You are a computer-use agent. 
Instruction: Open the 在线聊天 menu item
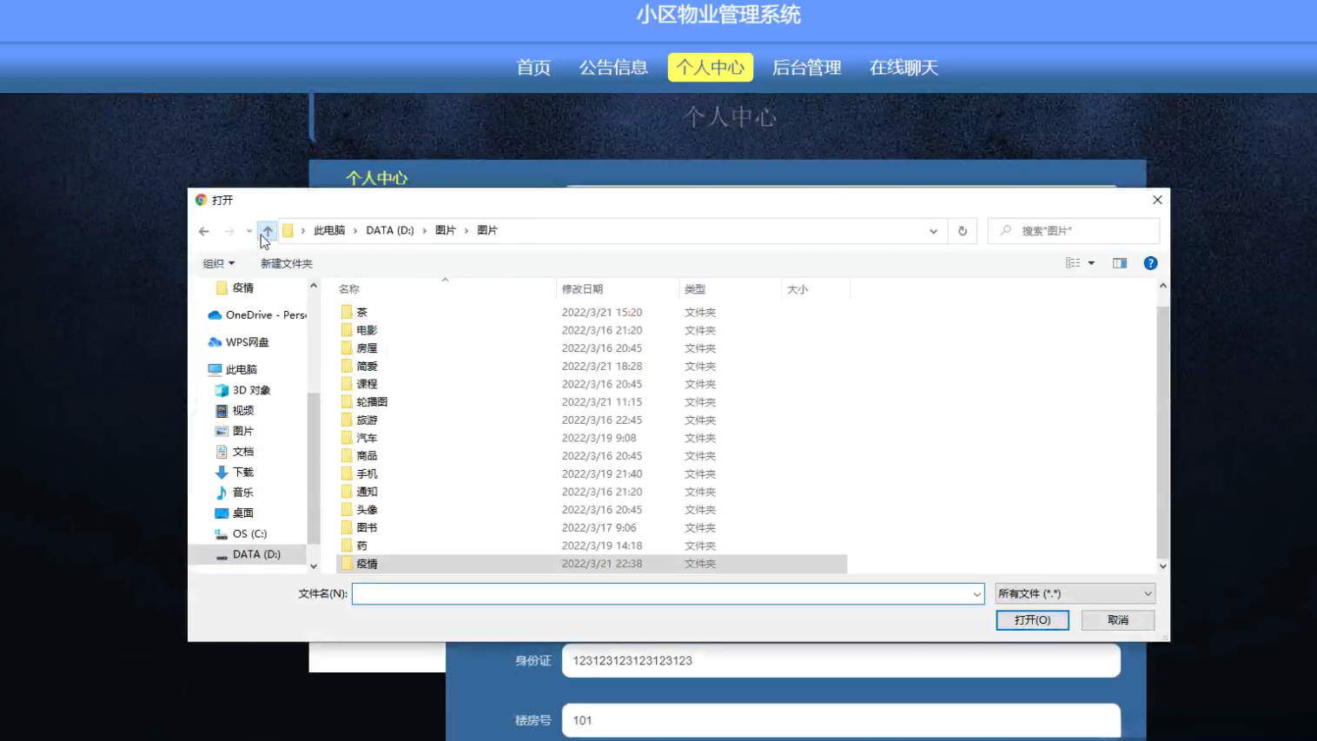904,67
